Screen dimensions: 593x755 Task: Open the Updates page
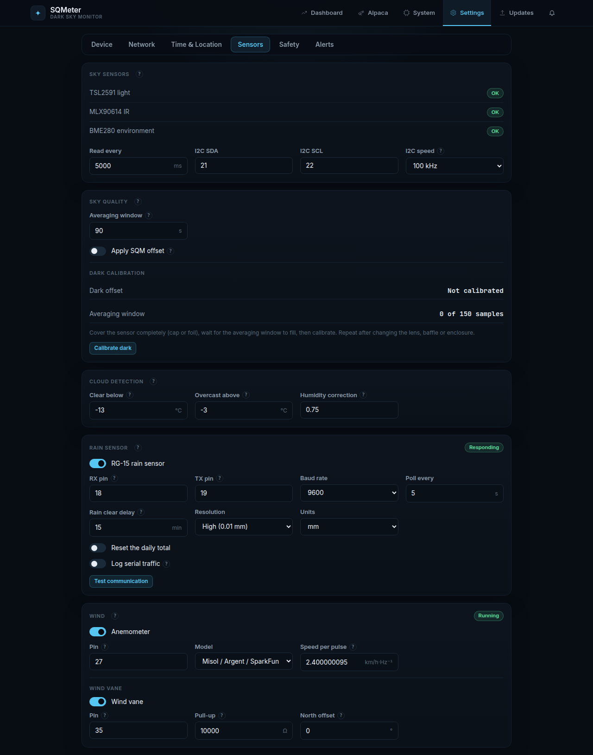(517, 13)
